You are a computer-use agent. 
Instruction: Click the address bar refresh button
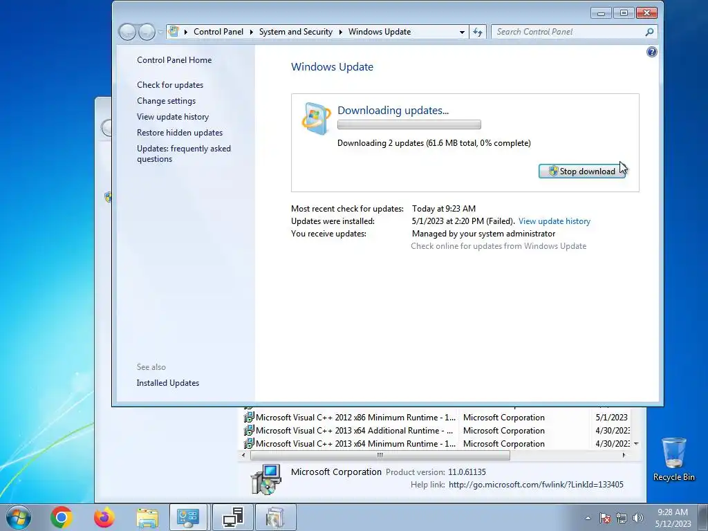click(x=478, y=32)
